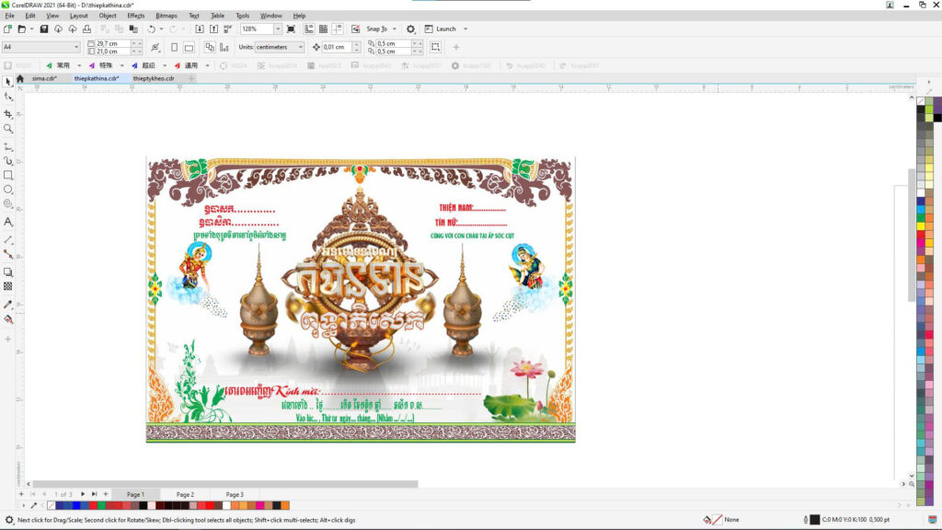Open the Options gear icon
The height and width of the screenshot is (530, 942).
[411, 29]
